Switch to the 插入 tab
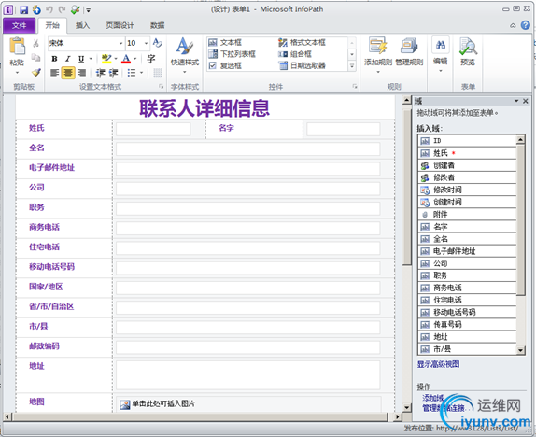Image resolution: width=536 pixels, height=437 pixels. point(82,25)
